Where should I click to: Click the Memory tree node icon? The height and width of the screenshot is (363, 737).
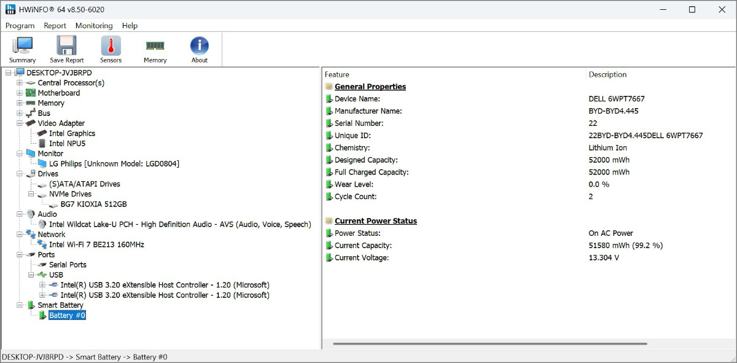click(x=31, y=103)
